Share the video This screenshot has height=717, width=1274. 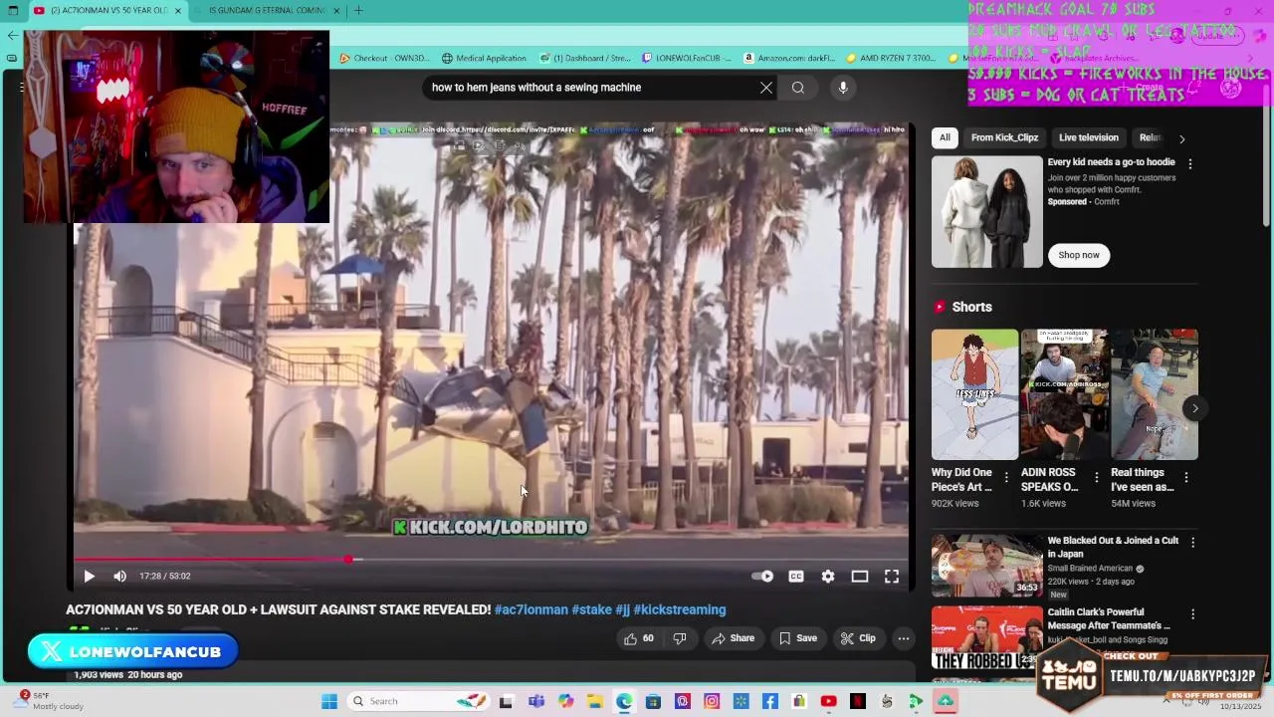tap(733, 638)
